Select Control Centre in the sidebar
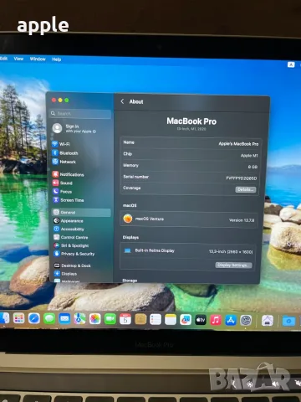The width and height of the screenshot is (301, 402). tap(71, 237)
